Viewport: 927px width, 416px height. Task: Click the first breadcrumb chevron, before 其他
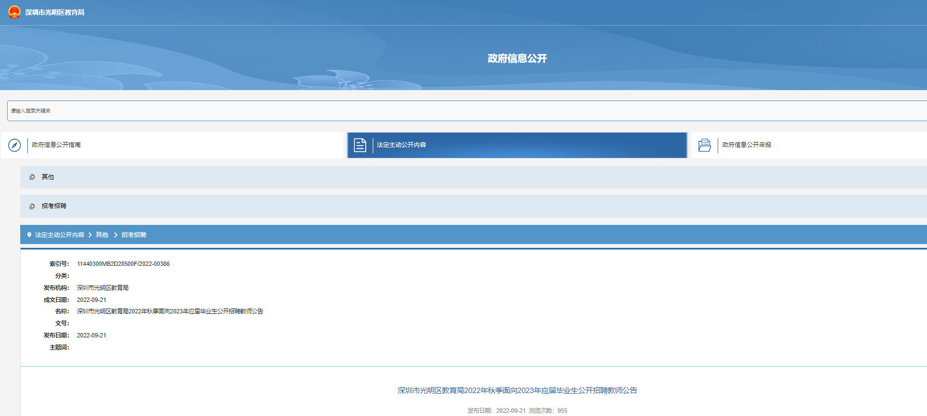[x=90, y=235]
